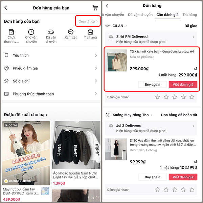This screenshot has height=203, width=203.
Task: Switch to the Trả hàng tab
Action: pyautogui.click(x=190, y=15)
